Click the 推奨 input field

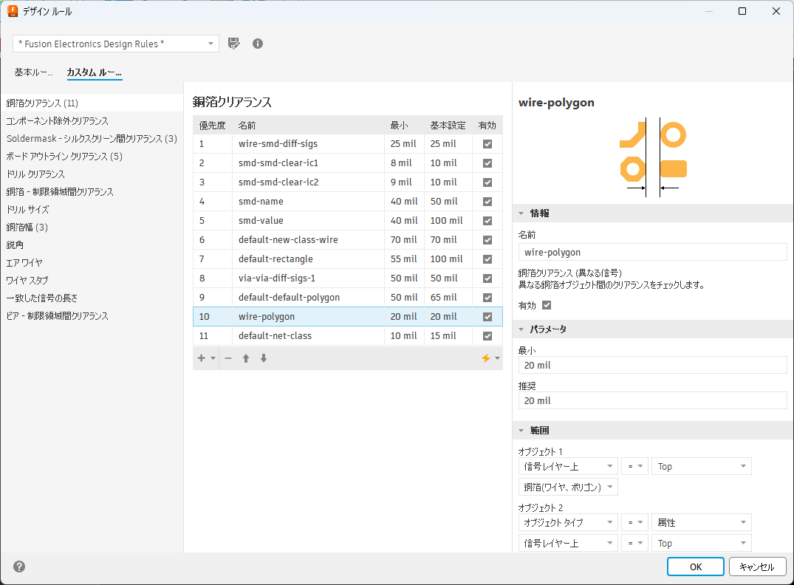(x=652, y=400)
